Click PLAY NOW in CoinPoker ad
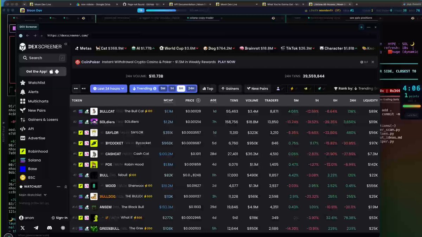This screenshot has width=422, height=237. point(226,62)
